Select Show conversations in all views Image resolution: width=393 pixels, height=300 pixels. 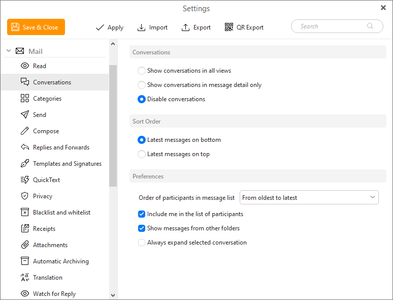pyautogui.click(x=142, y=71)
